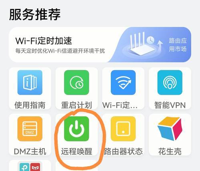The image size is (200, 171).
Task: Tap the green 远程唤醒 power icon
Action: [76, 129]
